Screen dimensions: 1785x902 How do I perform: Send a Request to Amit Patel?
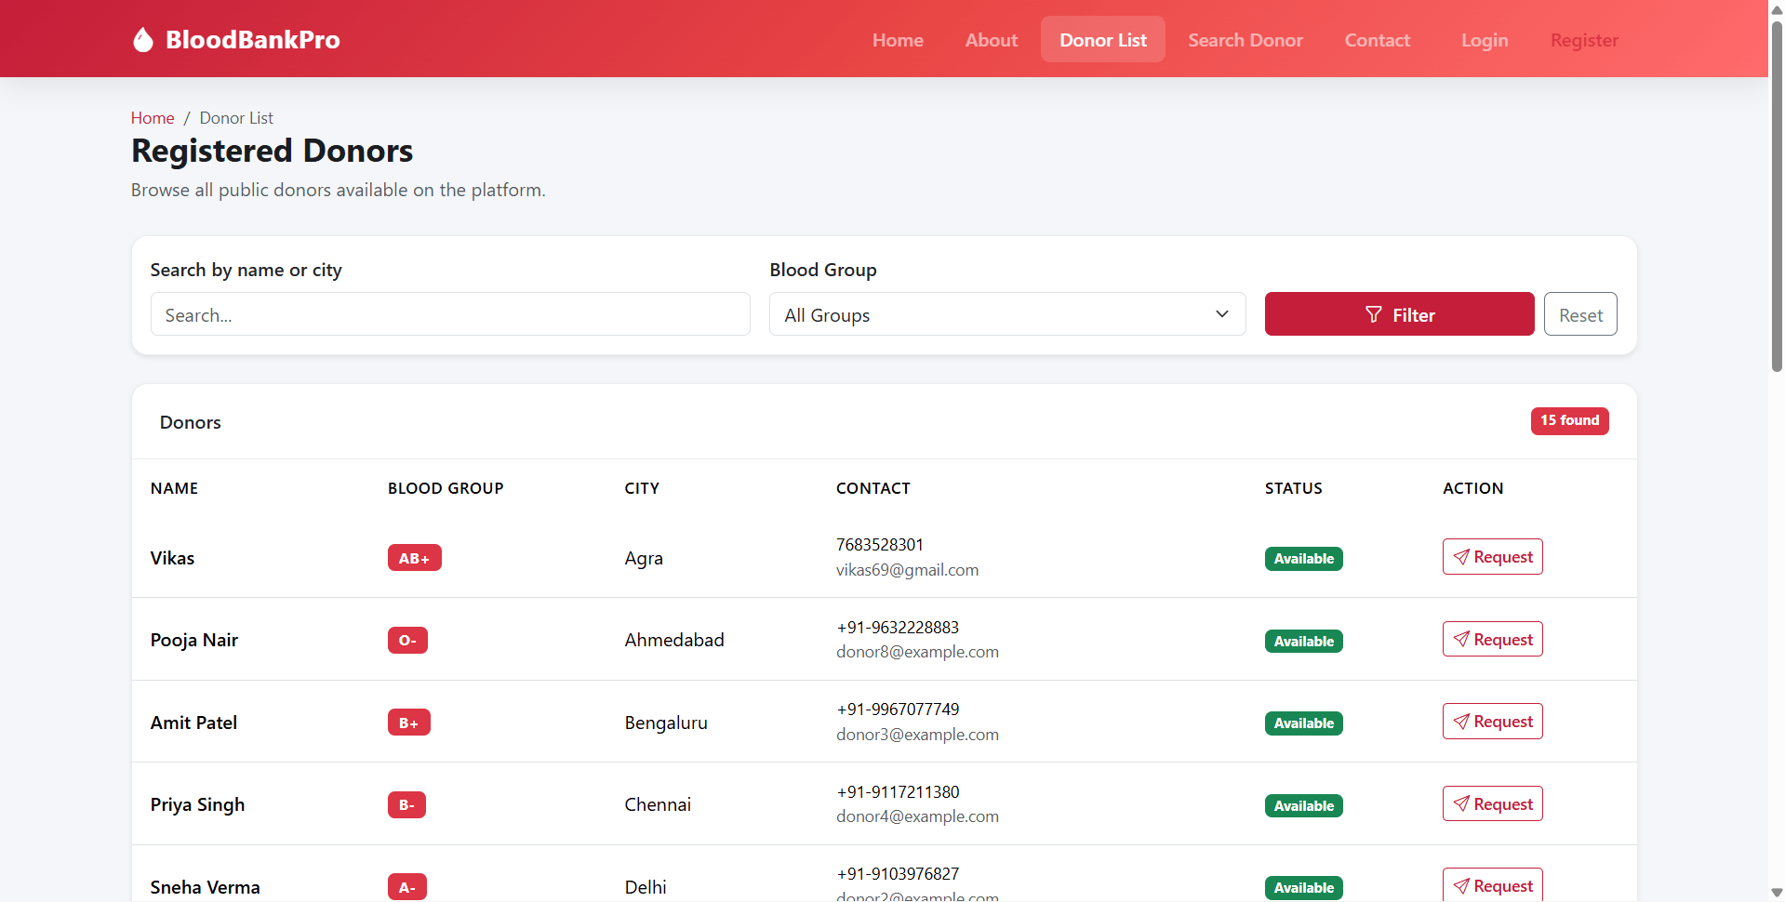pos(1493,722)
